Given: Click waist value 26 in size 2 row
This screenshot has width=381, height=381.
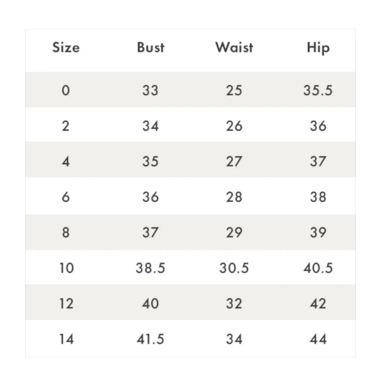Looking at the screenshot, I should (x=234, y=126).
